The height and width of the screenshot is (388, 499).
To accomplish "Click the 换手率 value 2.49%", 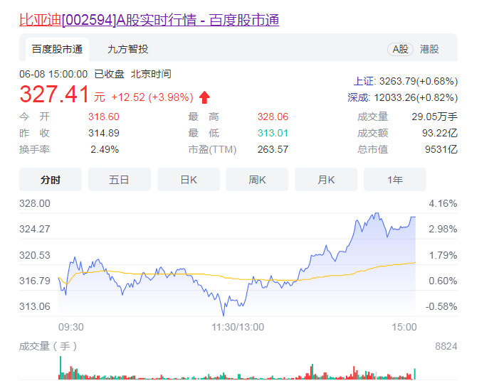I will click(105, 149).
